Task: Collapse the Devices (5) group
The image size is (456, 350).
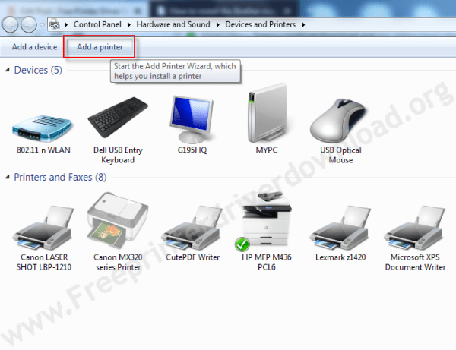Action: pyautogui.click(x=8, y=70)
